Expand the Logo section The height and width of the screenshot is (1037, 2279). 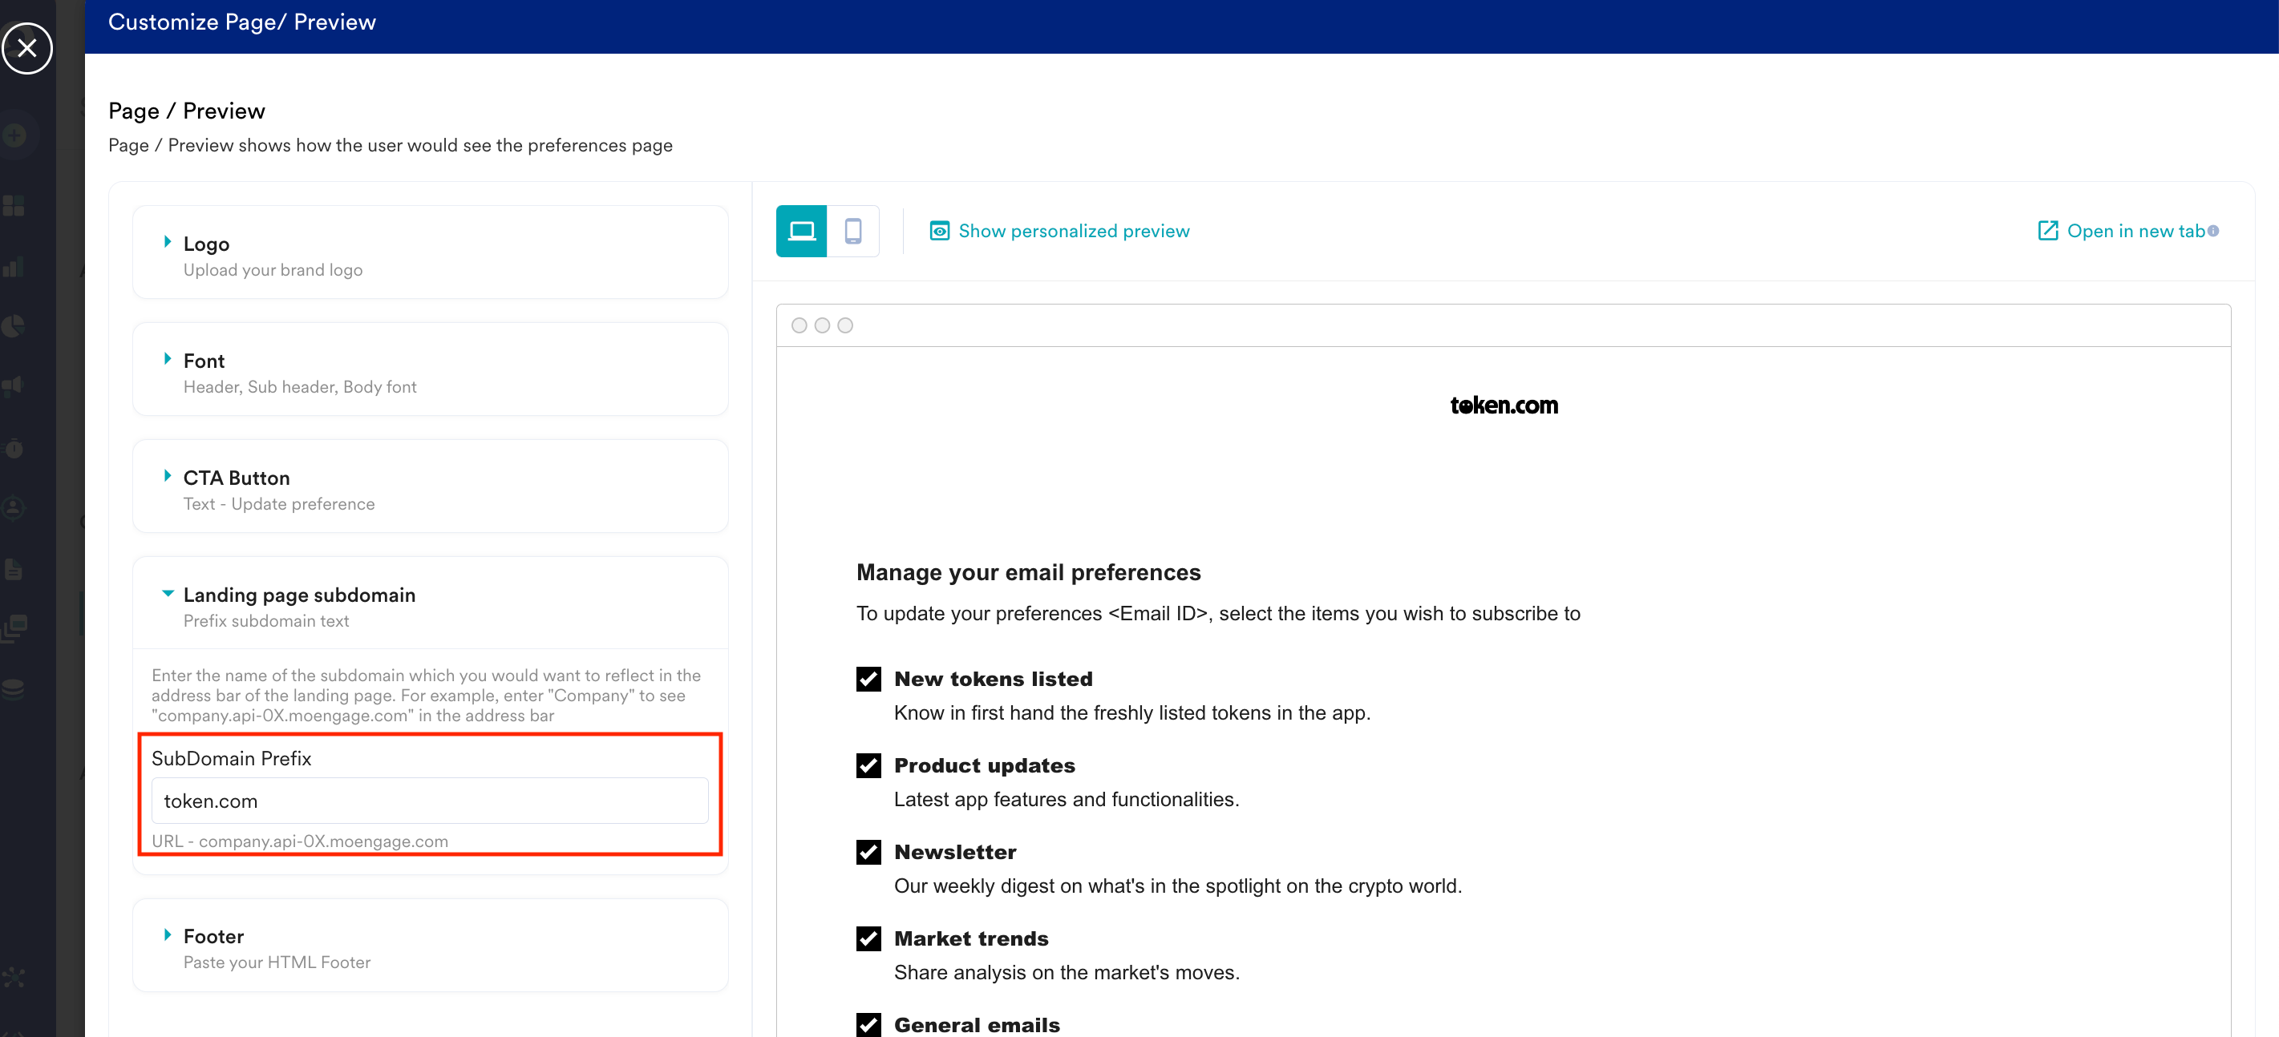[x=206, y=244]
